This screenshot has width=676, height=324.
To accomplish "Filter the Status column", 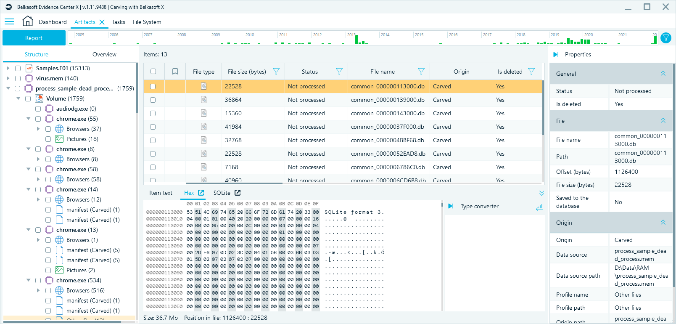I will coord(339,72).
